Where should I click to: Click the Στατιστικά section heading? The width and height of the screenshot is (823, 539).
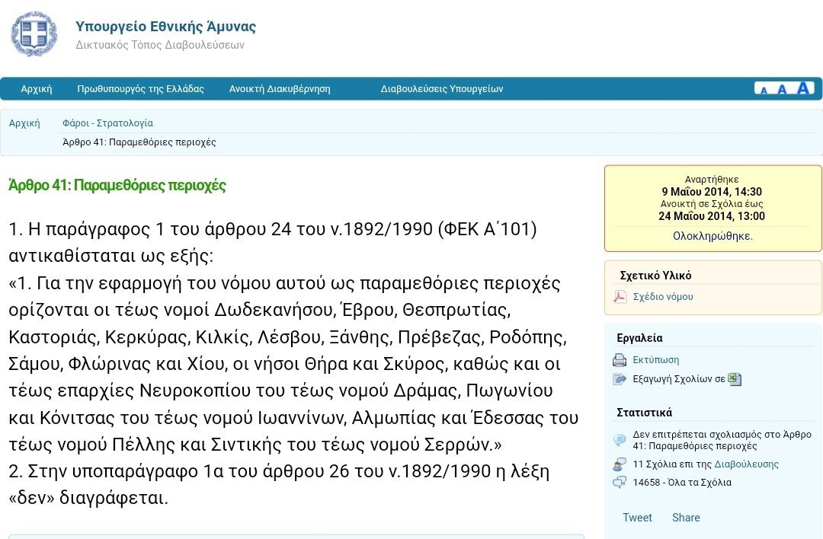click(644, 412)
